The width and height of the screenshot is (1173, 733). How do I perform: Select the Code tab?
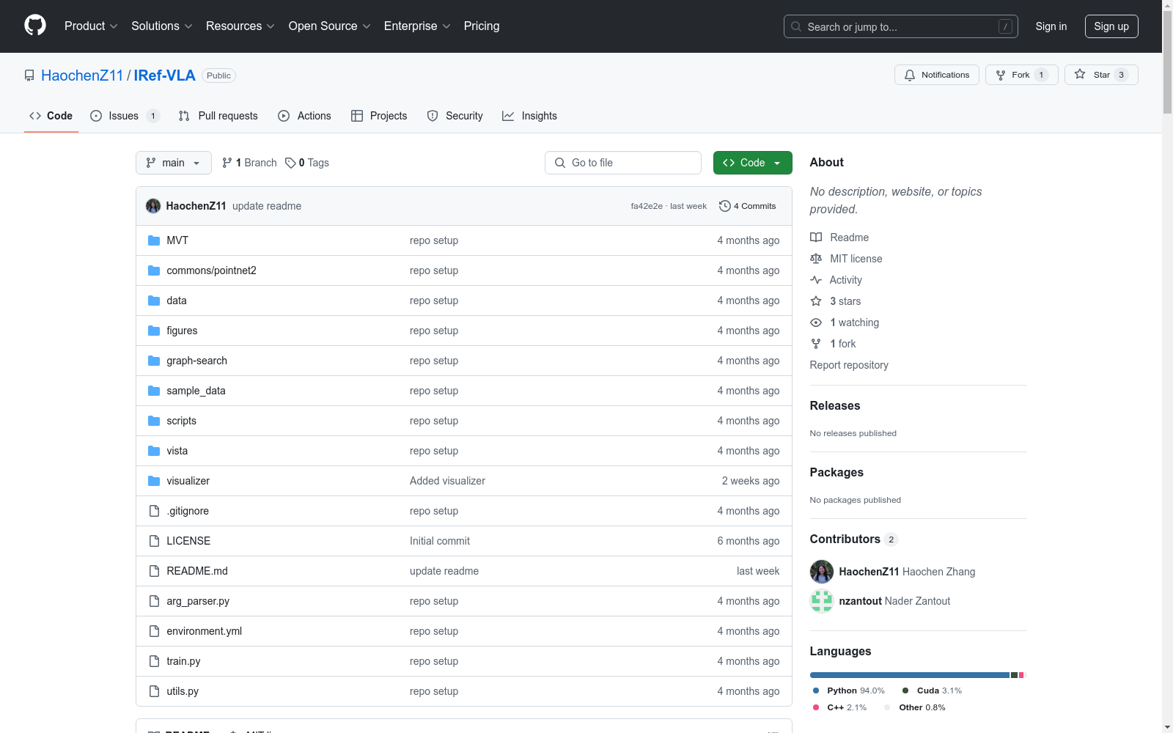tap(51, 116)
